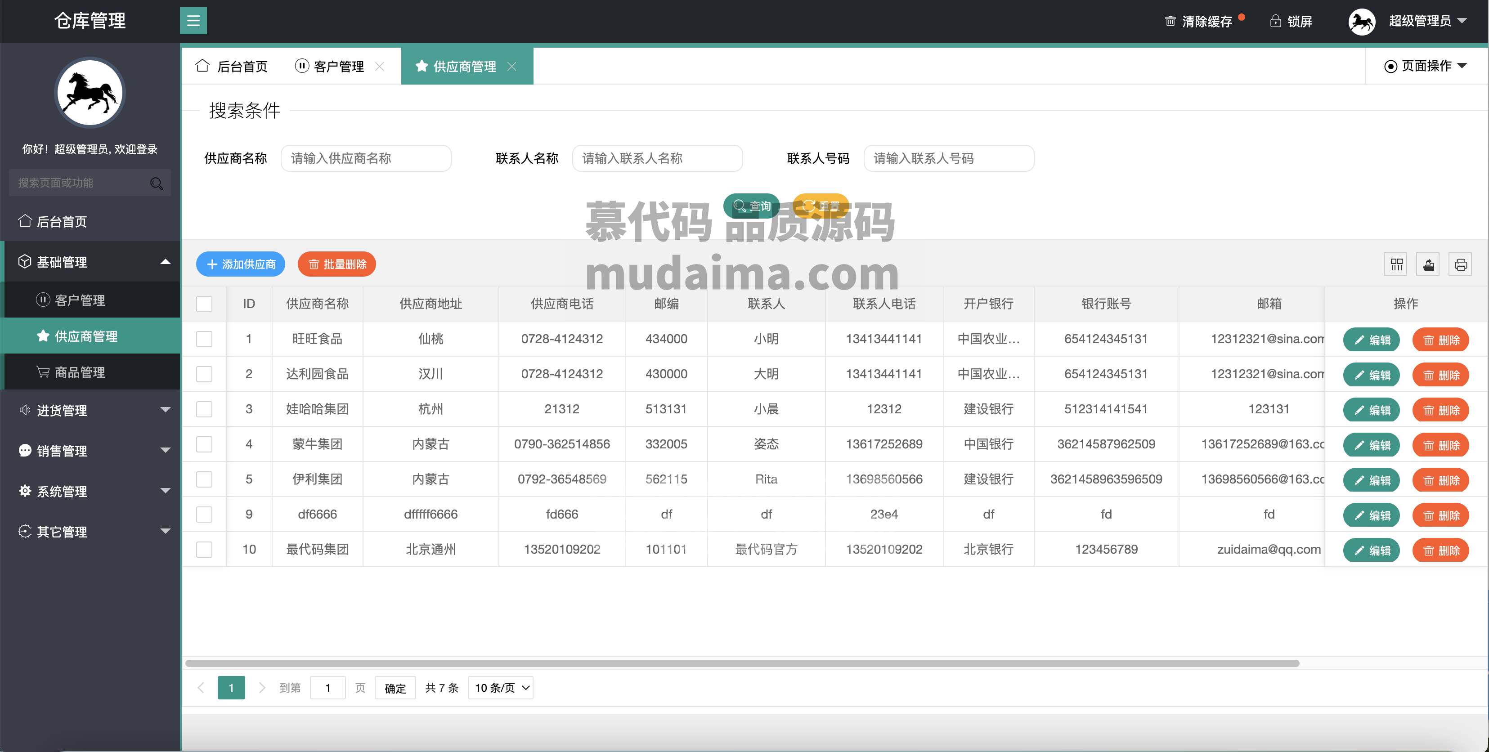
Task: Open 商品管理 in the sidebar
Action: coord(90,372)
